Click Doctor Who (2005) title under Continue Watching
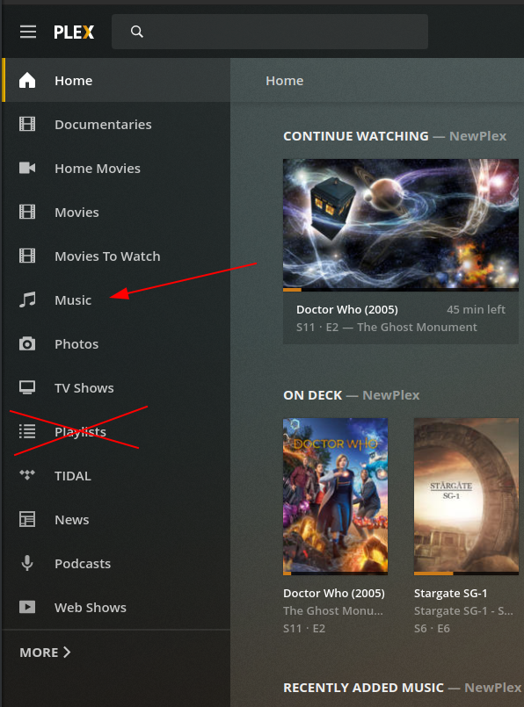Viewport: 524px width, 707px height. point(347,309)
